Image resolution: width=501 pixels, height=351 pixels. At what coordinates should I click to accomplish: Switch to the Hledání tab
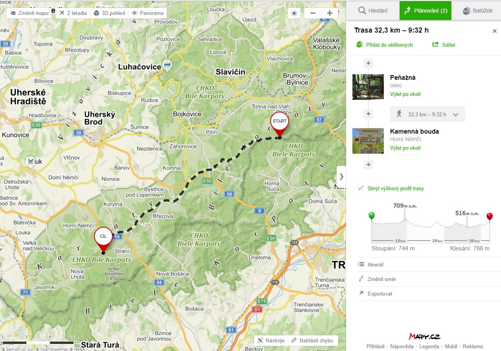[373, 11]
